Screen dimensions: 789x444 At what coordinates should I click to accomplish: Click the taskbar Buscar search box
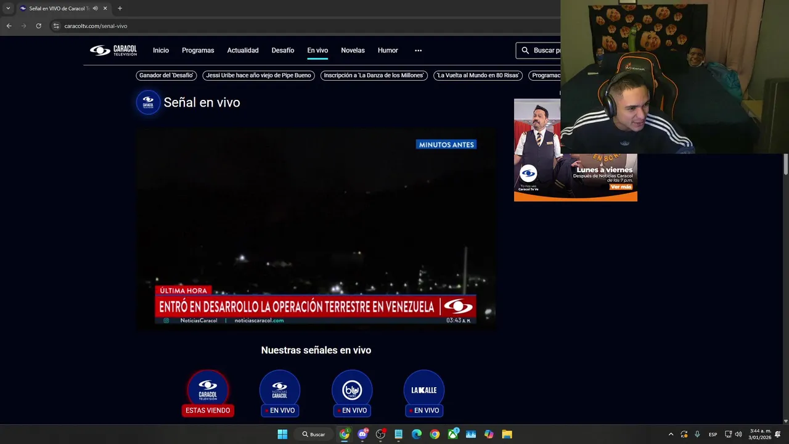(314, 434)
